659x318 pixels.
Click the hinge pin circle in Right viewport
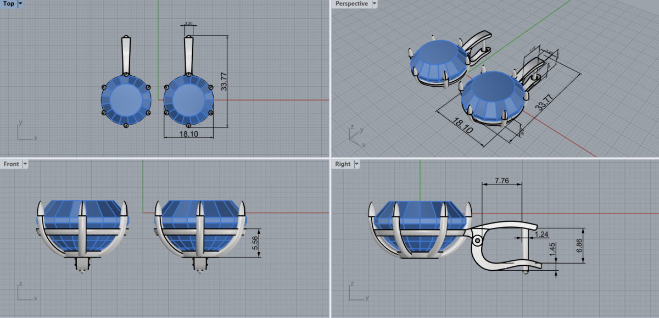coord(477,241)
